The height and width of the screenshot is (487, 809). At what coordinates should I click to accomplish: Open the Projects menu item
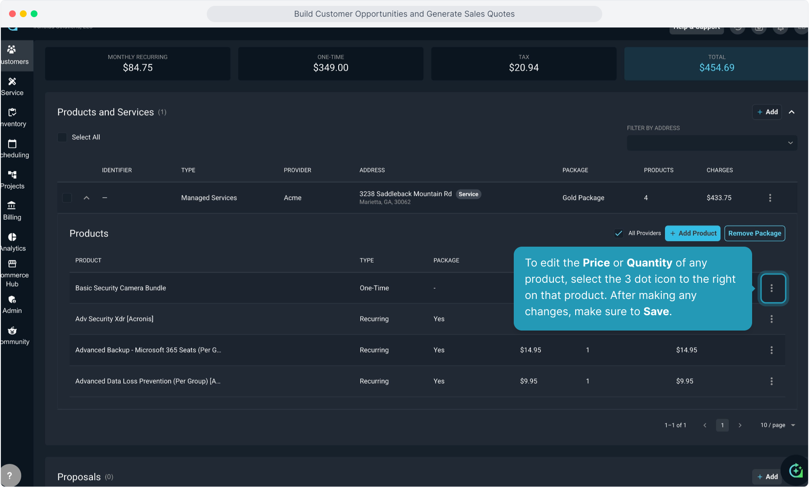(x=12, y=179)
